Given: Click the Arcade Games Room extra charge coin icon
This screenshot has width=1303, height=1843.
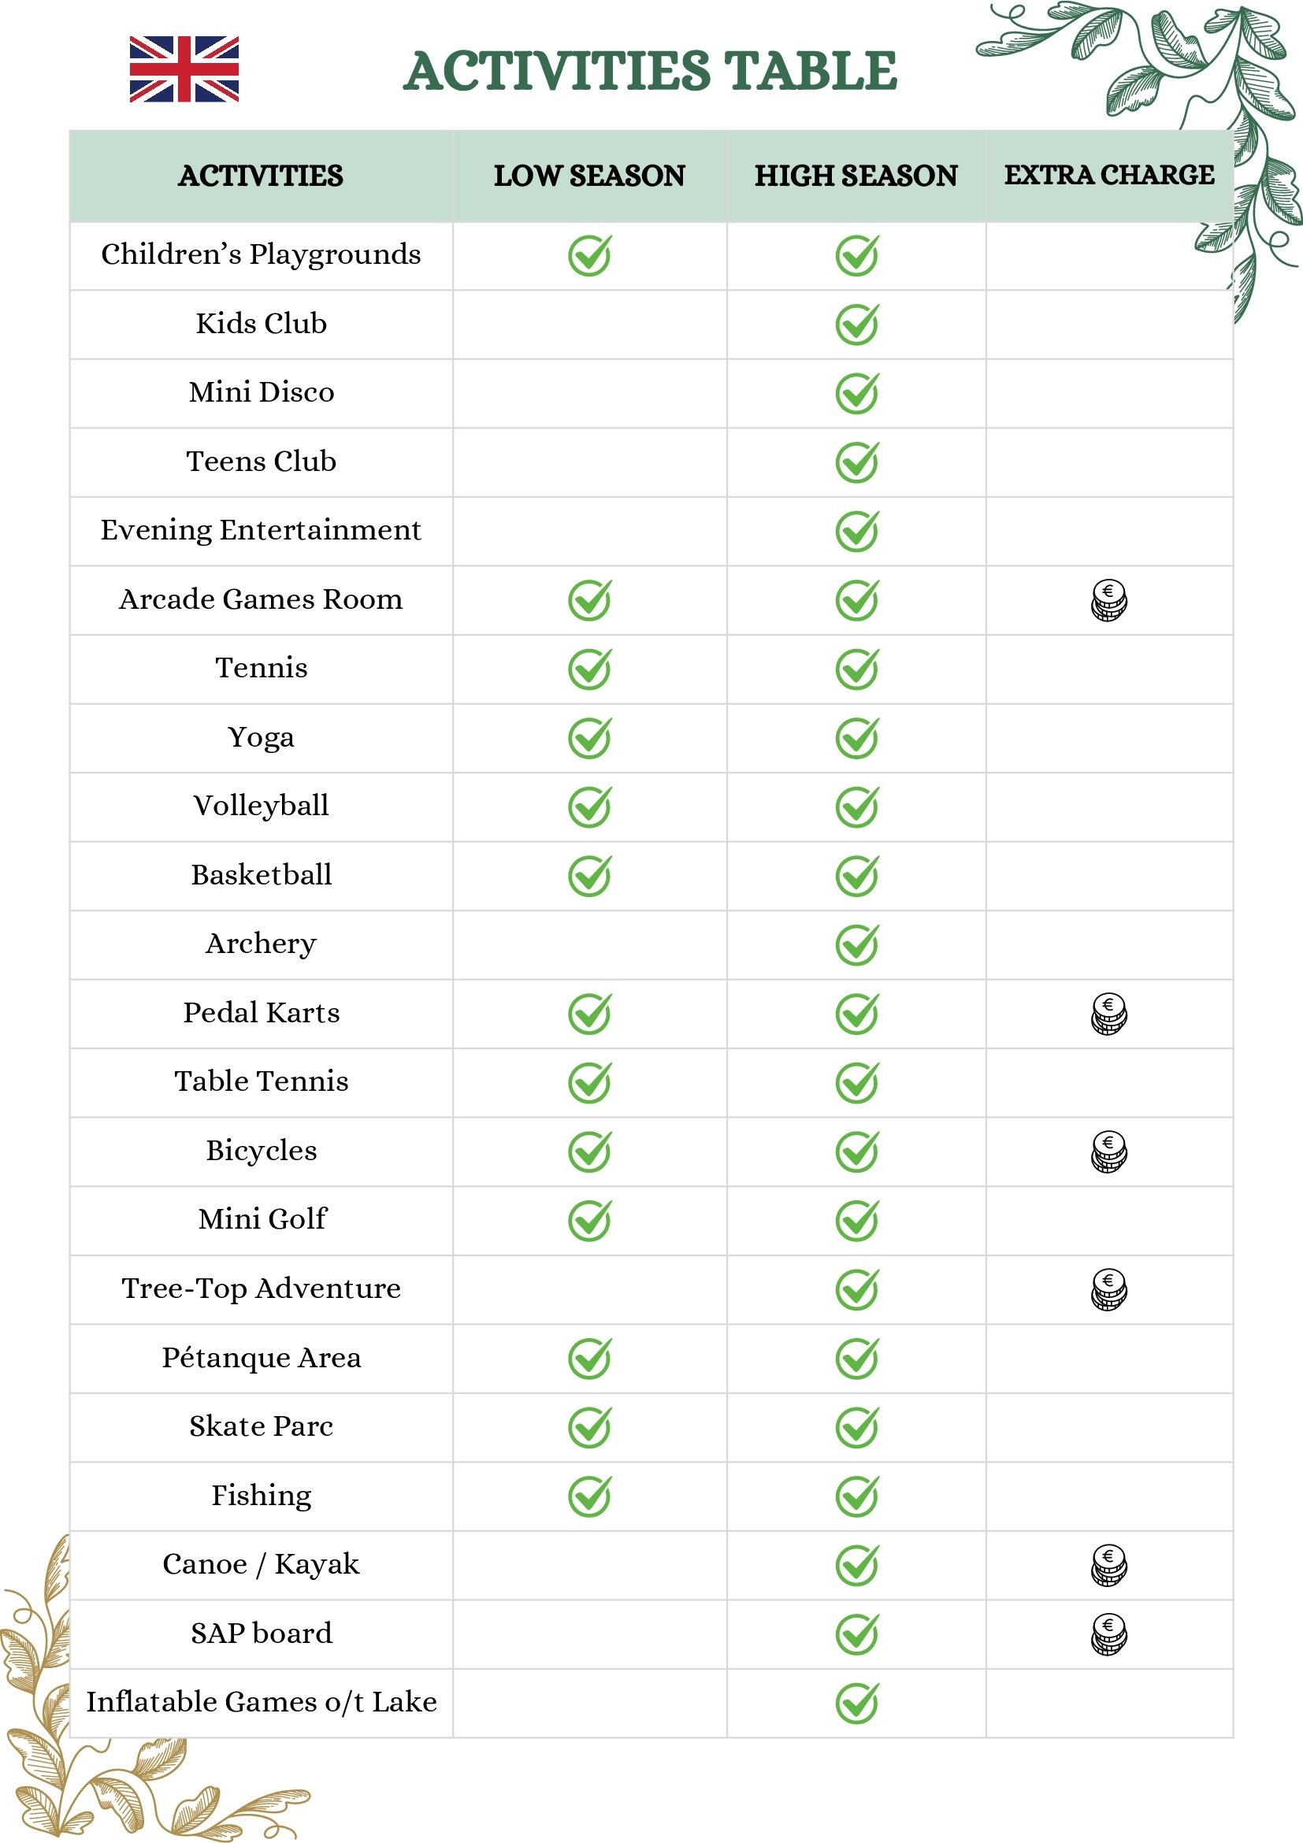Looking at the screenshot, I should coord(1108,600).
